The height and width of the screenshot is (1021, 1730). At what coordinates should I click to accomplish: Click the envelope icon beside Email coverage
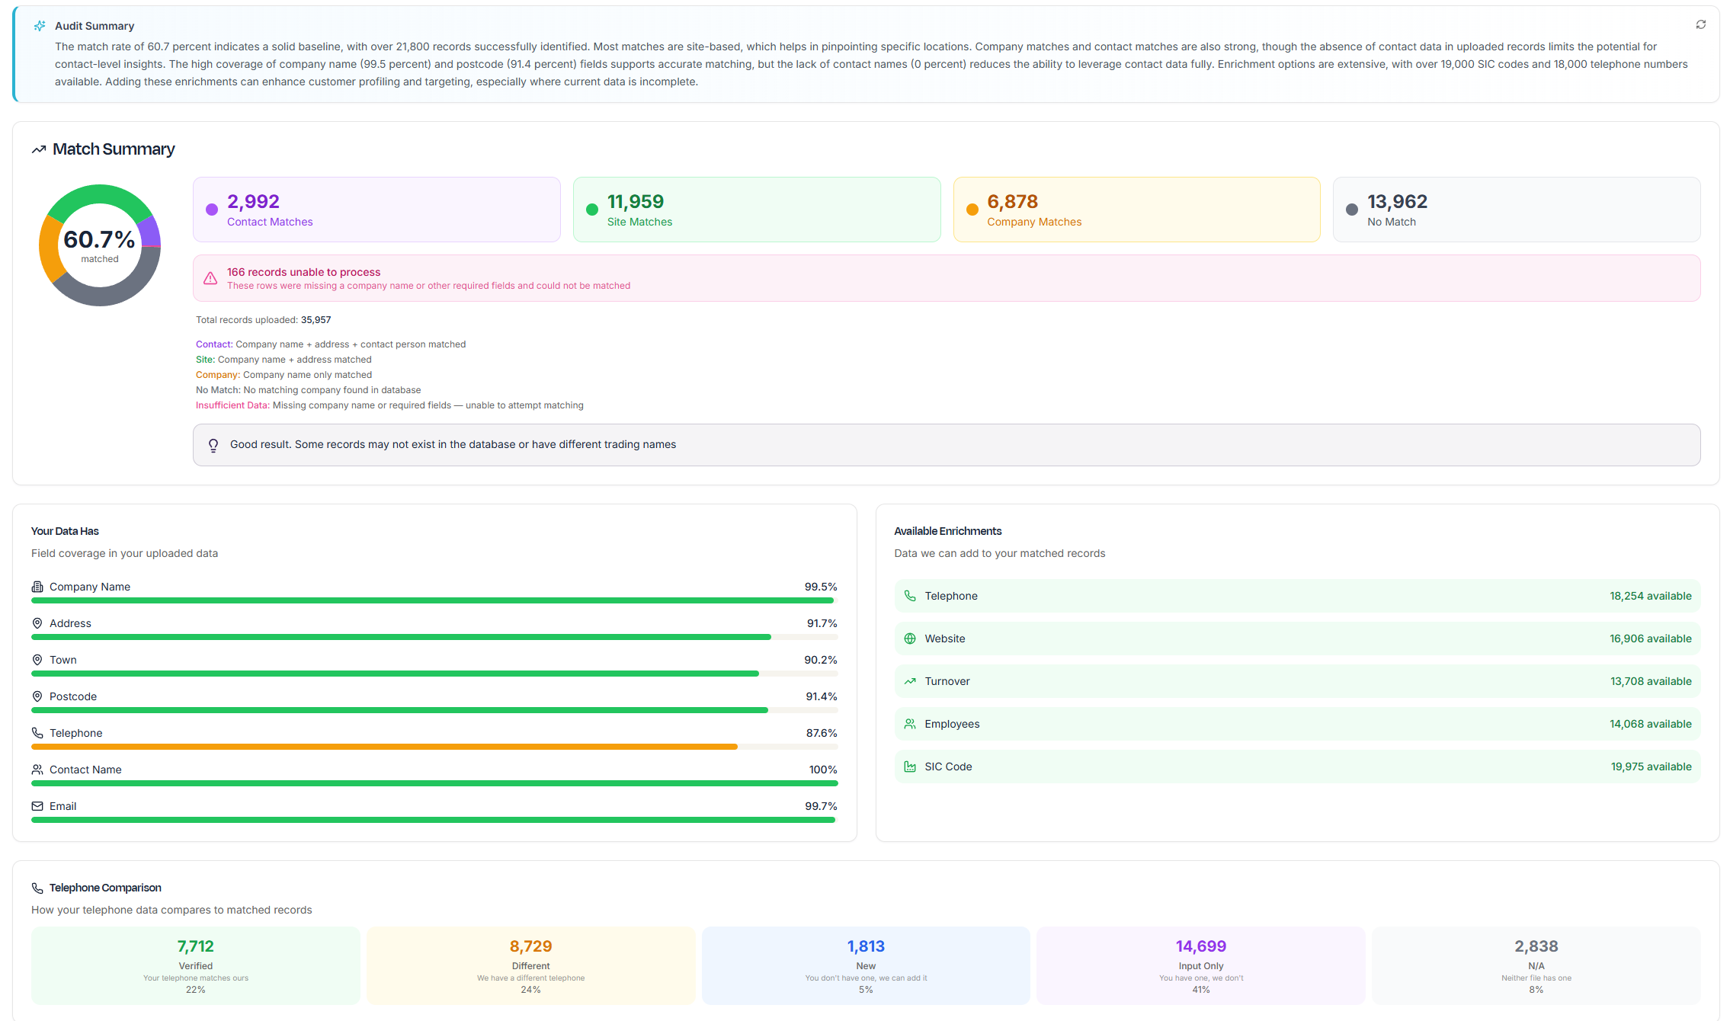pos(37,805)
